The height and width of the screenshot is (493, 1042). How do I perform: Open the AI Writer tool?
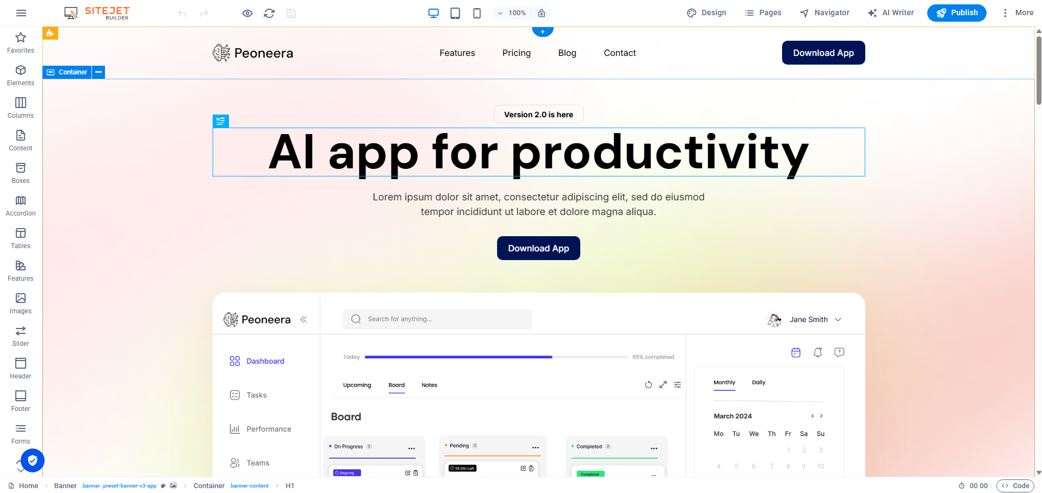[890, 13]
